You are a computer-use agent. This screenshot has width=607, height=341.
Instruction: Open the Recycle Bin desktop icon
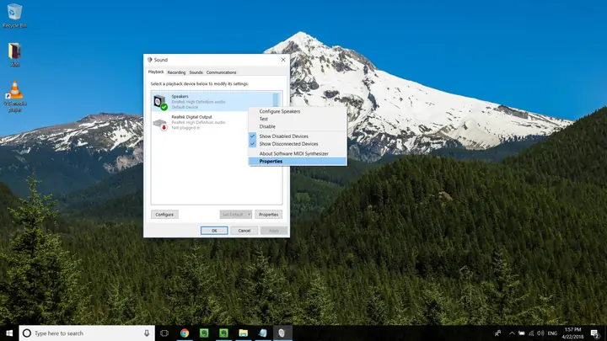[14, 13]
